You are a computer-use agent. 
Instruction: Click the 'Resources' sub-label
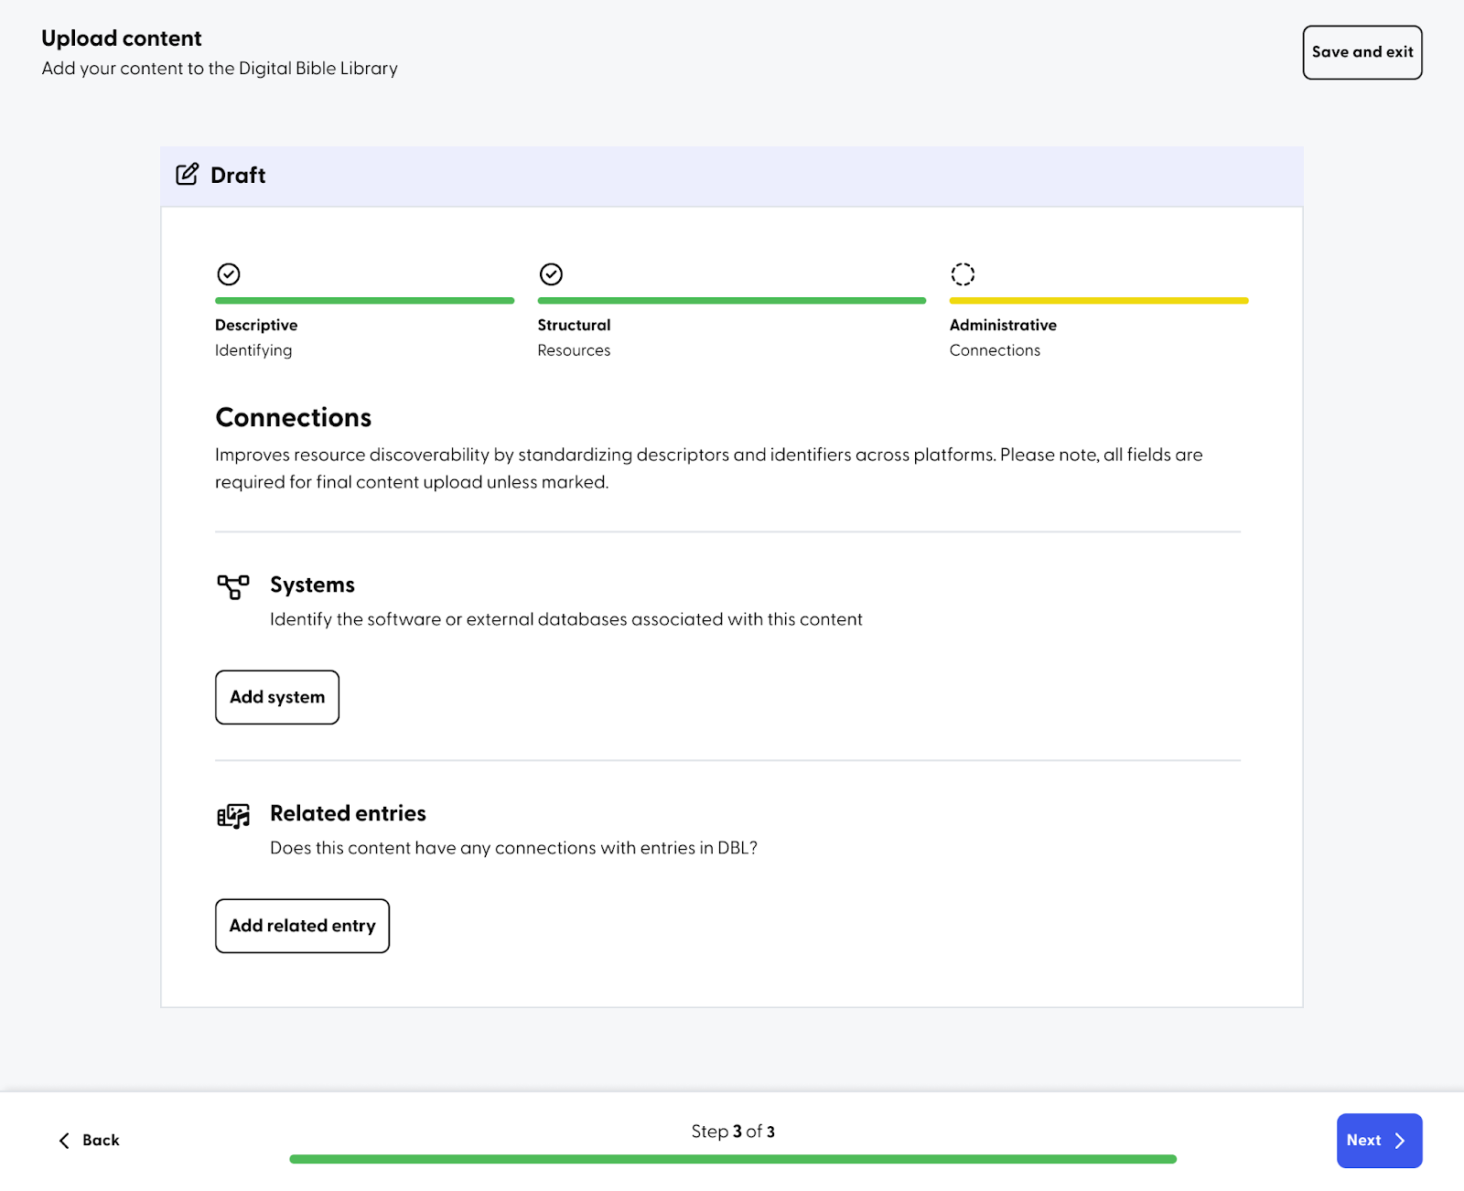(x=574, y=350)
